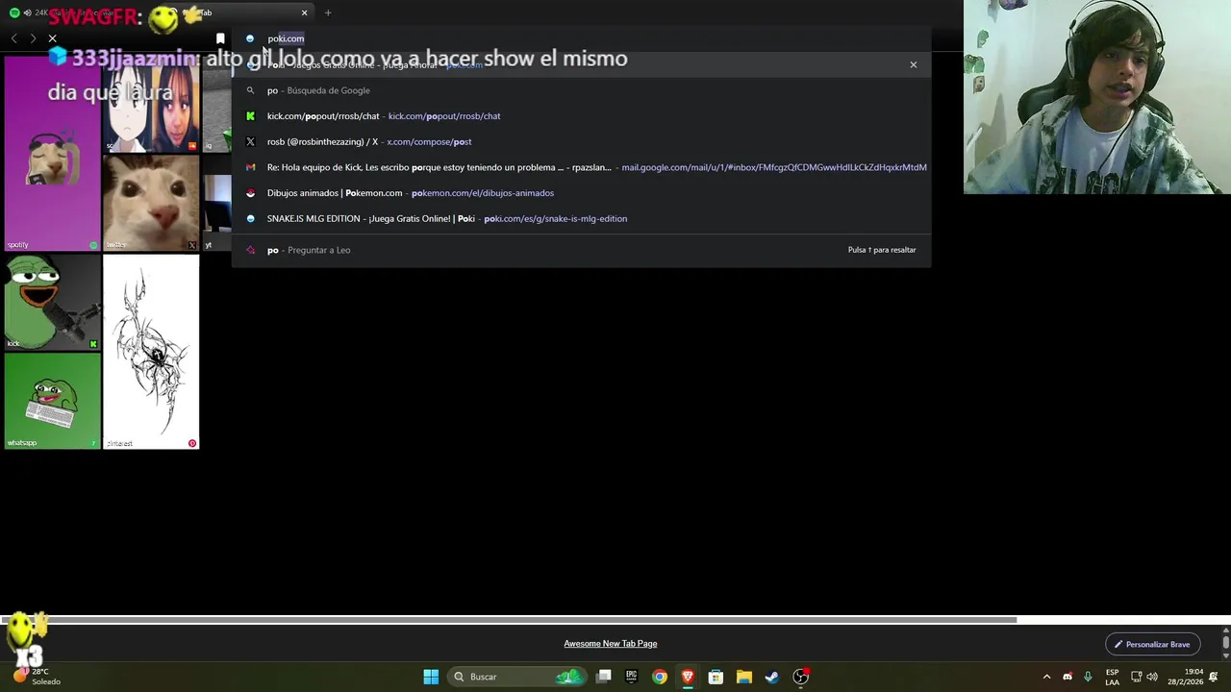Click the 'Pulsa 1 para resaltar' hint
1231x692 pixels.
tap(882, 250)
